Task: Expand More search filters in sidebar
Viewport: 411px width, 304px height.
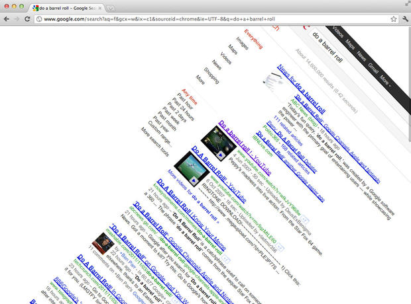Action: 200,80
